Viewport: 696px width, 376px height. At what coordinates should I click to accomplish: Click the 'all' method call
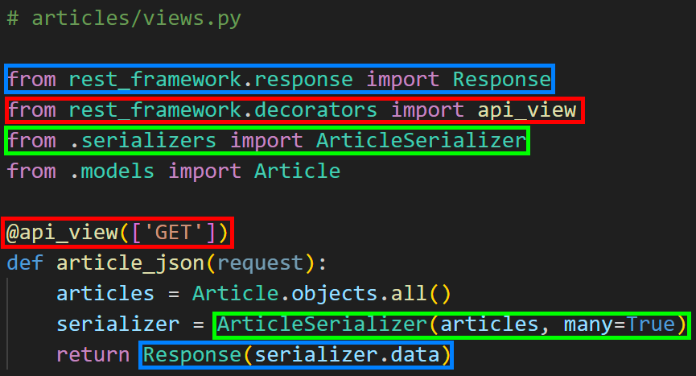tap(409, 293)
